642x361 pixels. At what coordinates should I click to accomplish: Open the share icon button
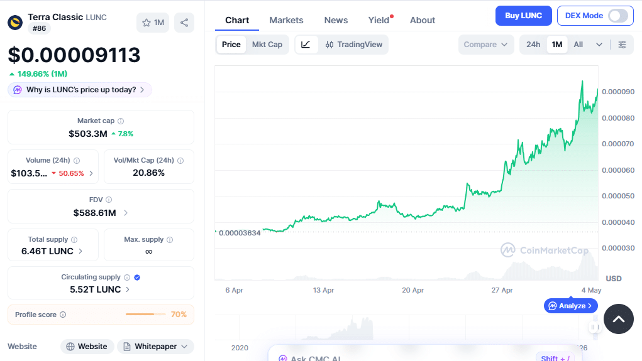coord(184,23)
